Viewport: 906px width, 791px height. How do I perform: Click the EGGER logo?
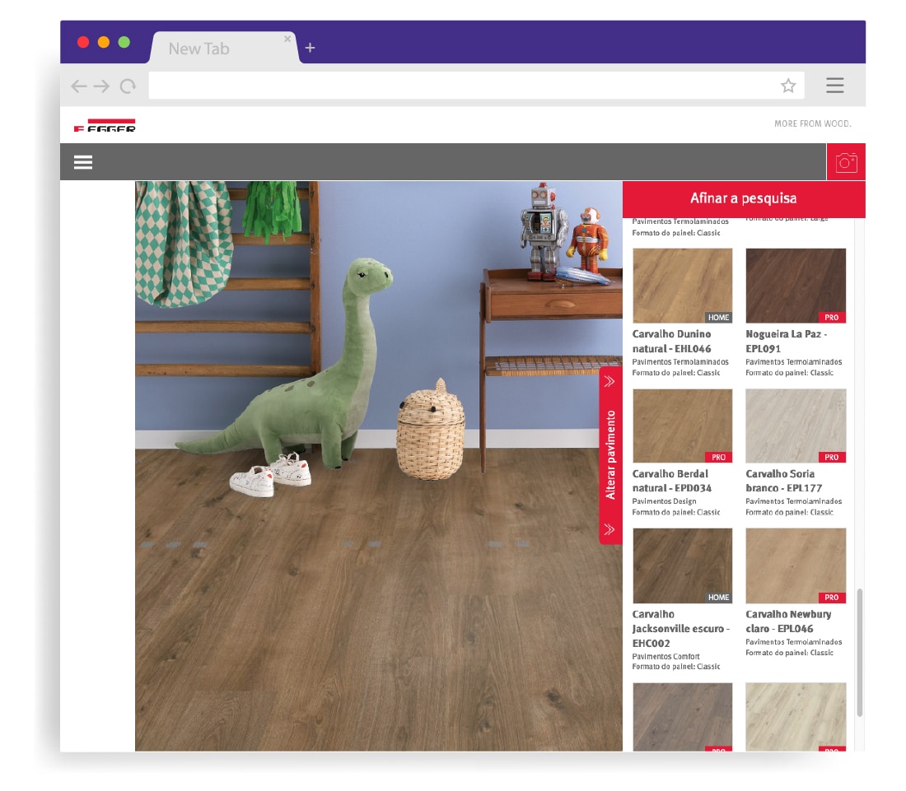click(105, 126)
